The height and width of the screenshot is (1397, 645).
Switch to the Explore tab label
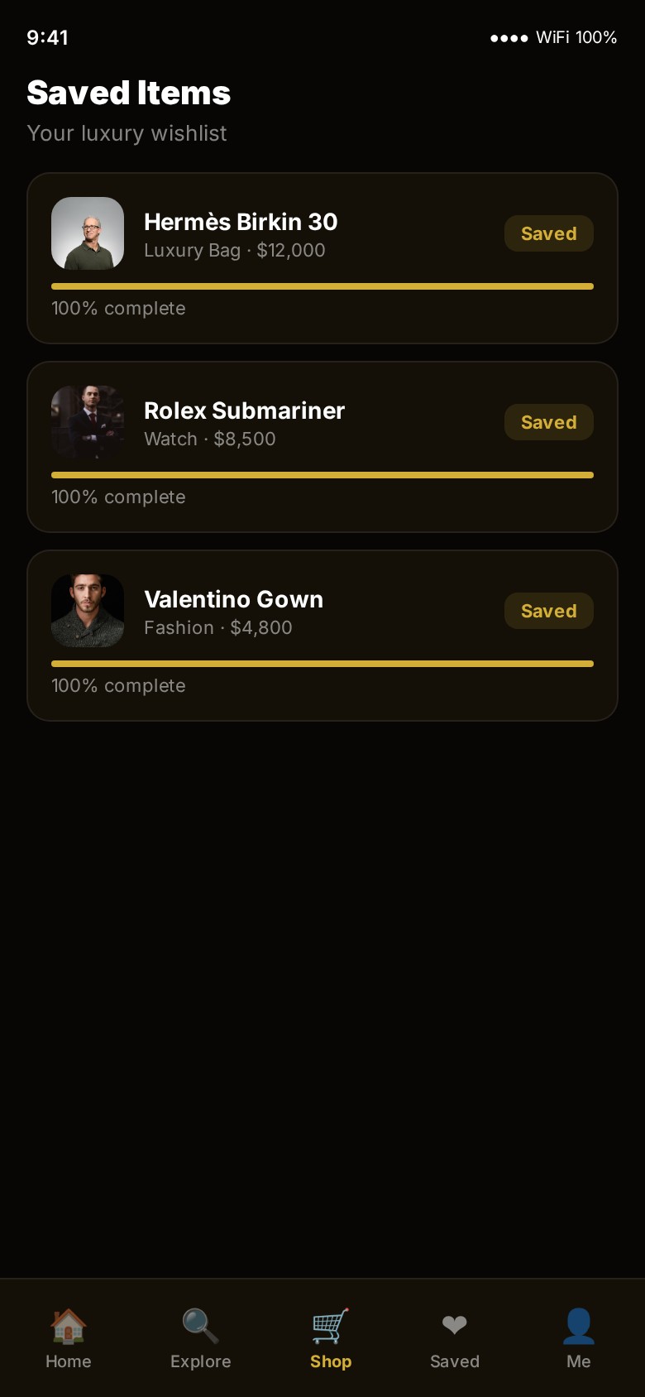click(x=200, y=1361)
